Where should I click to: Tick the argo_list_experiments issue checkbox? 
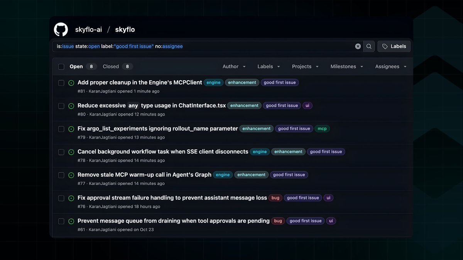click(61, 129)
